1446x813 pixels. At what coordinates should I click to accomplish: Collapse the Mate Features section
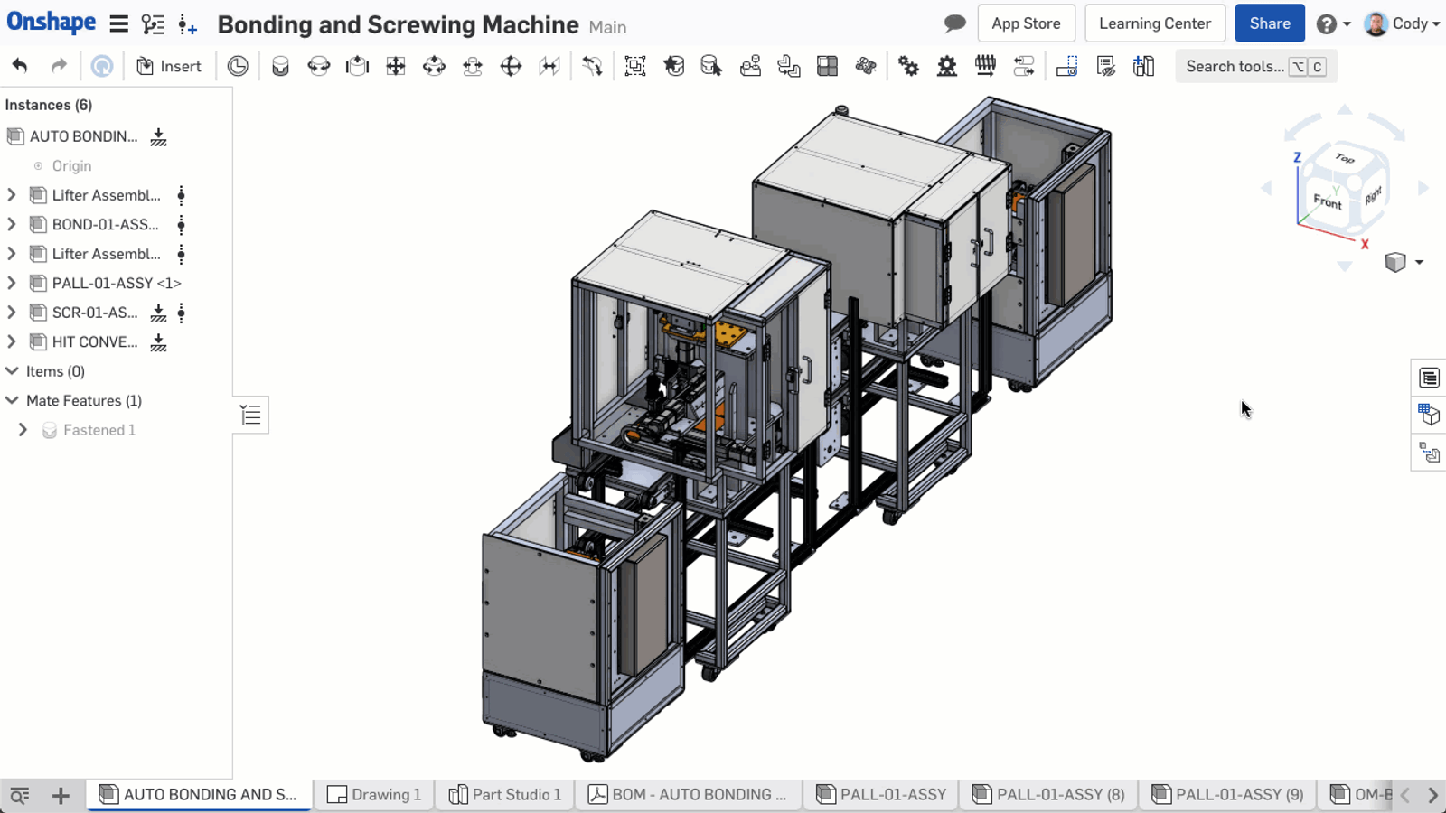[12, 400]
